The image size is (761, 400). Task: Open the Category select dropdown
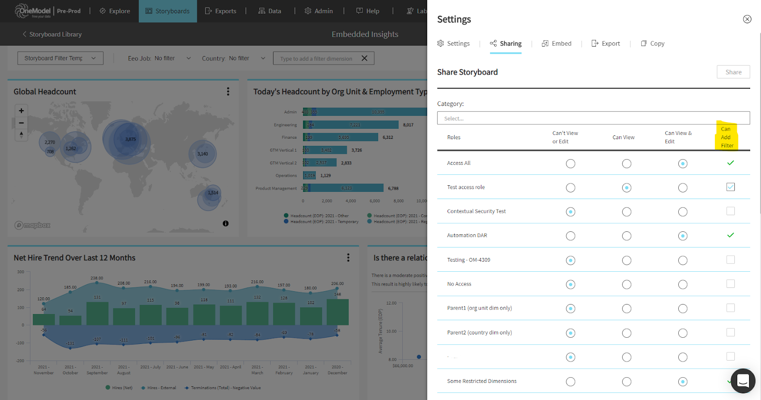point(593,118)
